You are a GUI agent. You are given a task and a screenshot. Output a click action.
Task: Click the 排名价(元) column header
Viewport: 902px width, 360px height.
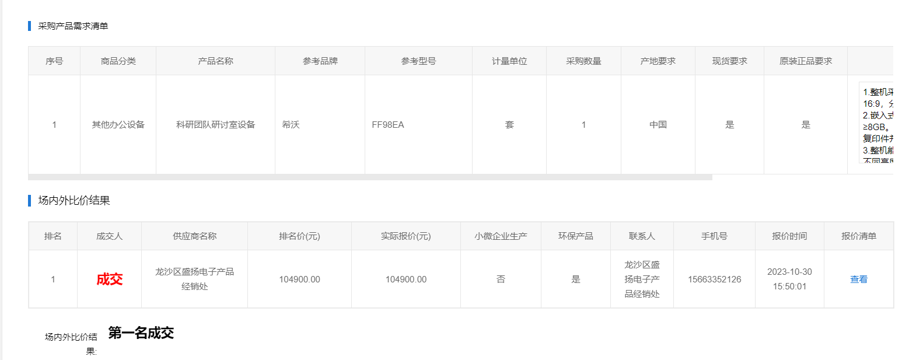299,236
